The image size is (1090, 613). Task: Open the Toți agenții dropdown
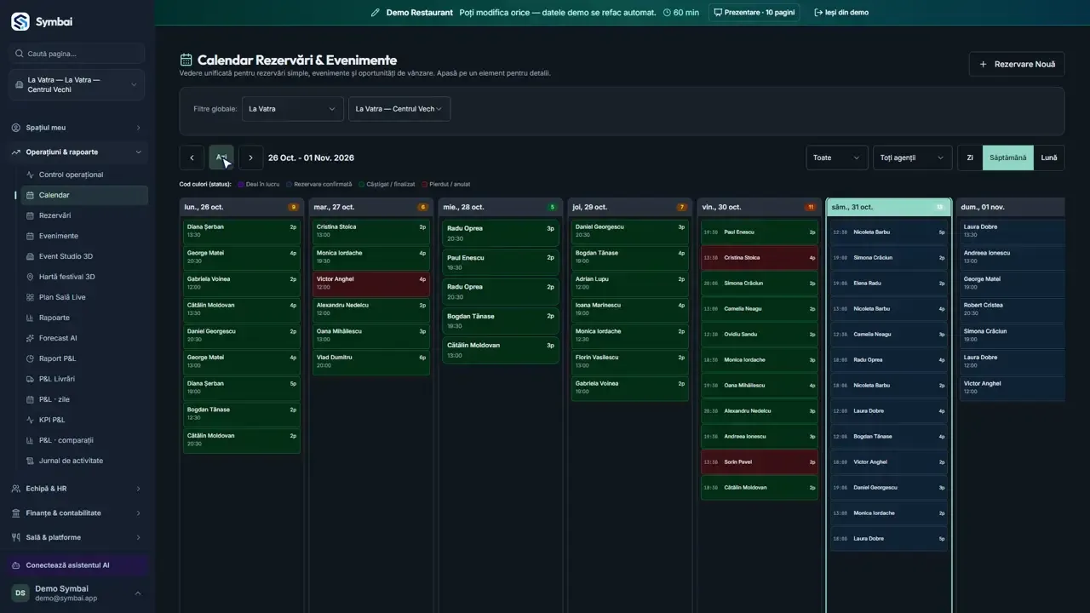(912, 158)
